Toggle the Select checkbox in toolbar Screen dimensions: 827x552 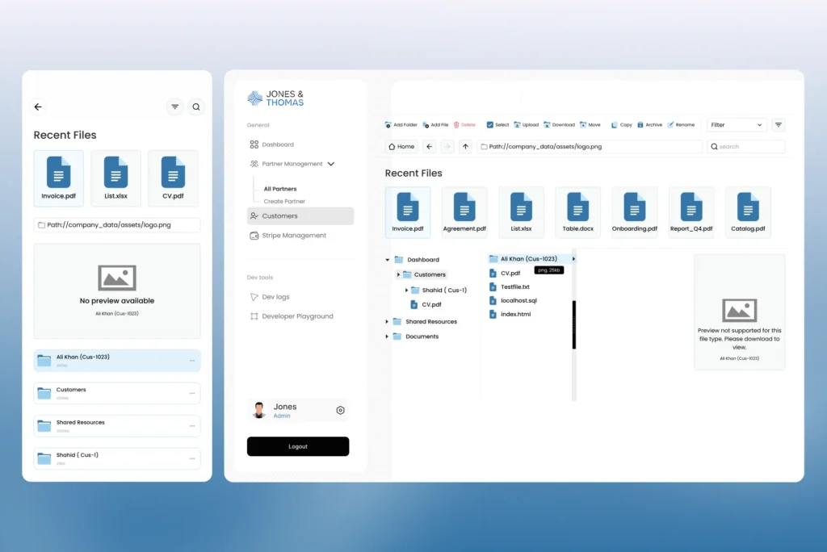[490, 125]
